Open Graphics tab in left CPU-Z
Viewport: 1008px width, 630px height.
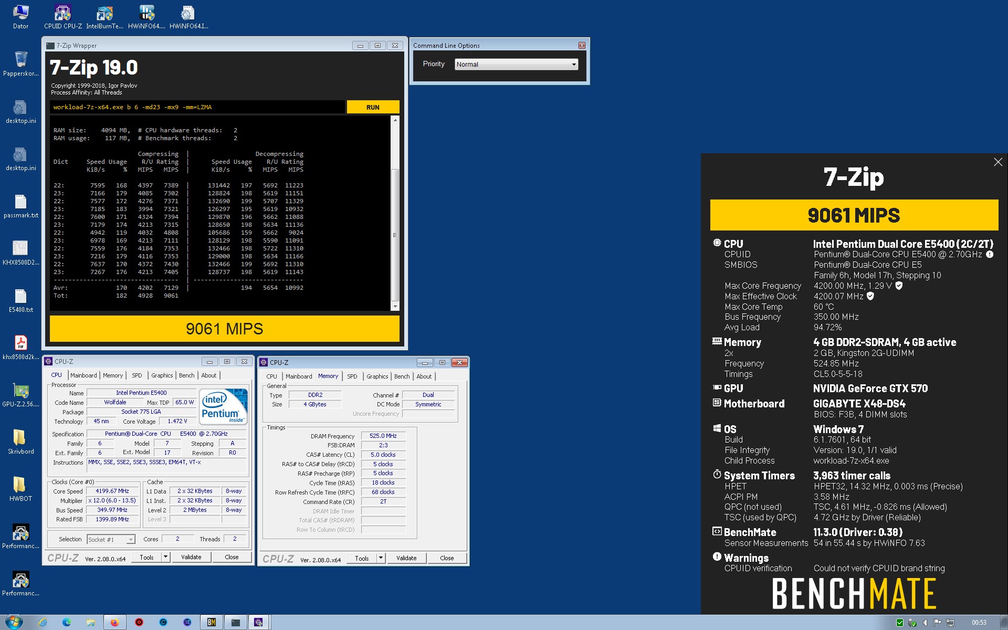coord(162,375)
